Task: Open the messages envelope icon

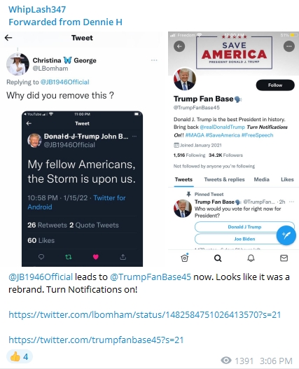Action: click(x=284, y=258)
